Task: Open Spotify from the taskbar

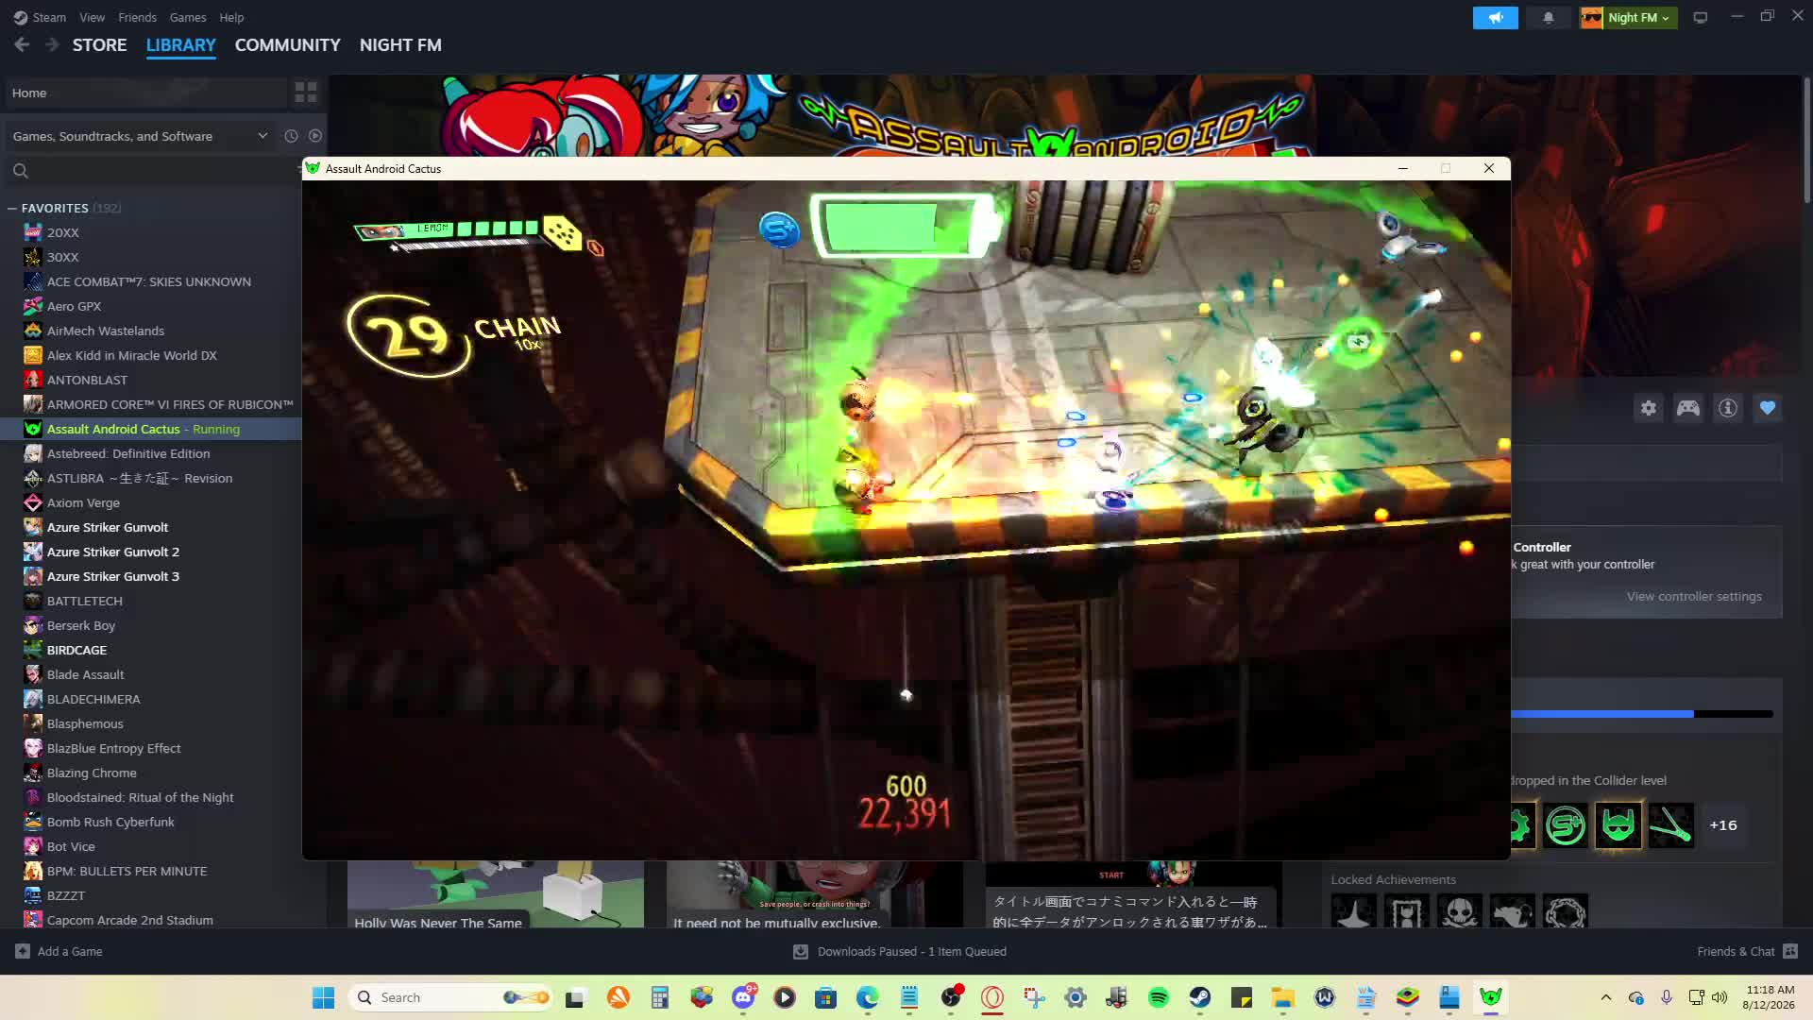Action: click(1159, 997)
